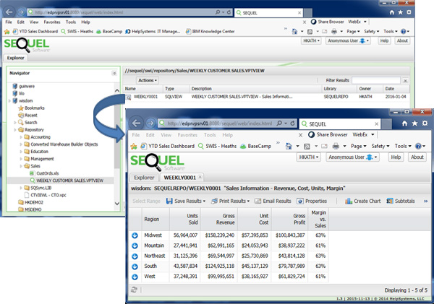Click Subtotals in the results toolbar

401,201
